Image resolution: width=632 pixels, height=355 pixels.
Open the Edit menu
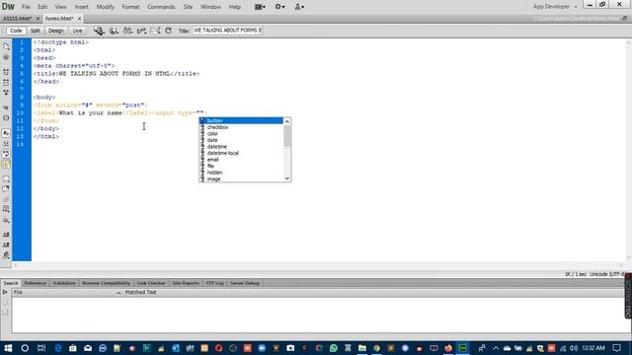pos(42,7)
